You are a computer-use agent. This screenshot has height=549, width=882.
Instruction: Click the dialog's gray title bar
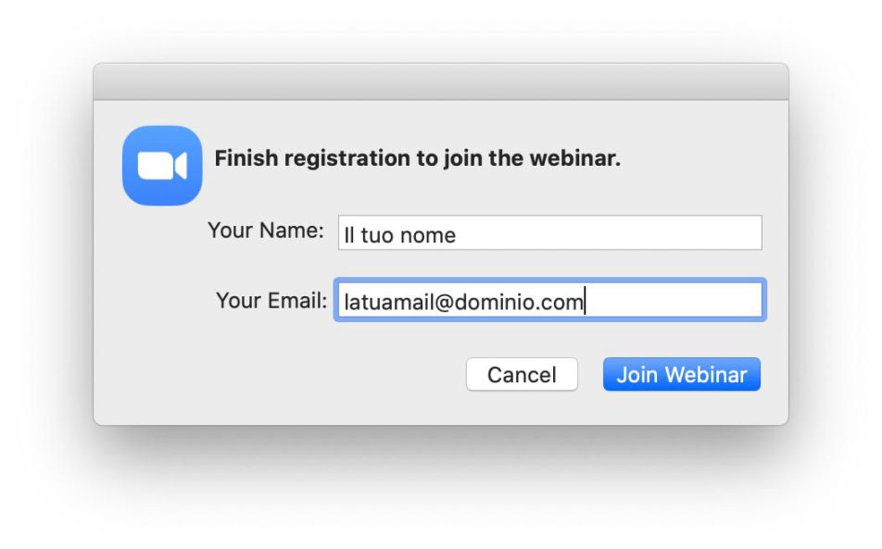(x=441, y=82)
